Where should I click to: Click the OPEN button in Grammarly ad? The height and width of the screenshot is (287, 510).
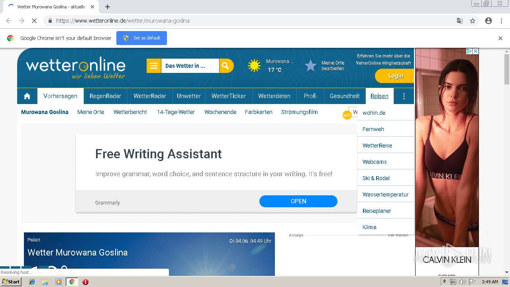point(298,201)
